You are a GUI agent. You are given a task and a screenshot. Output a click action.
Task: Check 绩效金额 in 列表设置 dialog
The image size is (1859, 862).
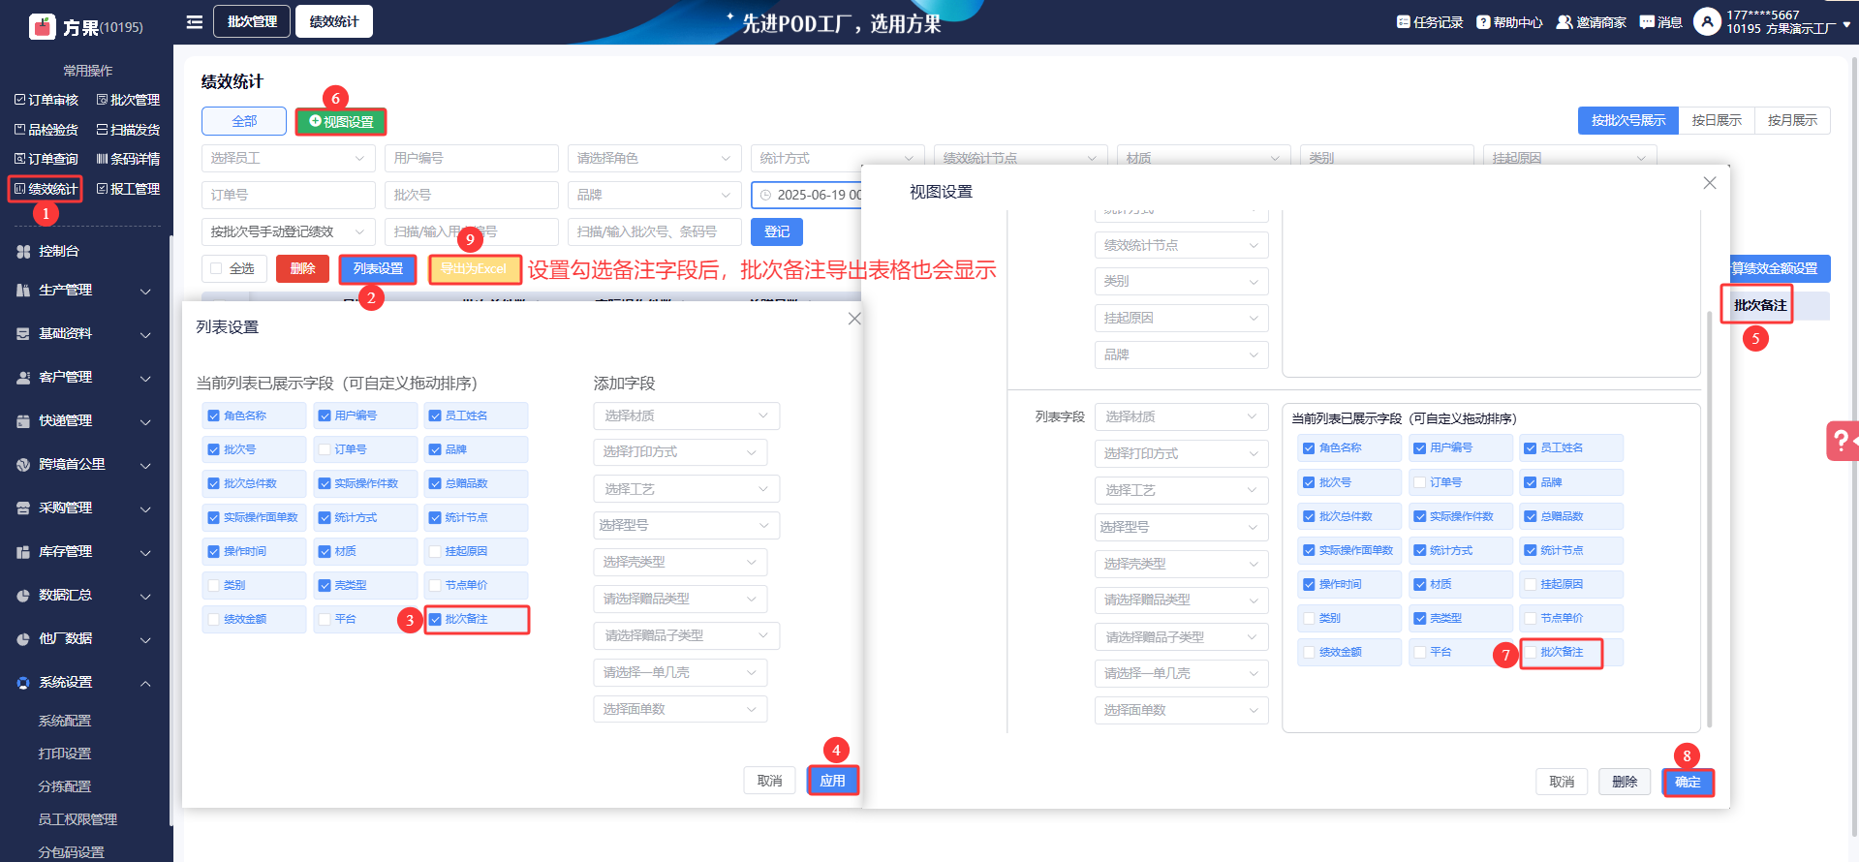coord(213,619)
